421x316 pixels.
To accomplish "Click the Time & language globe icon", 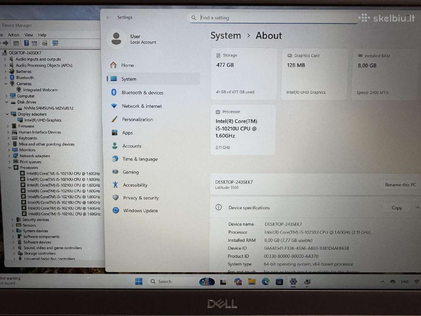I will click(115, 159).
